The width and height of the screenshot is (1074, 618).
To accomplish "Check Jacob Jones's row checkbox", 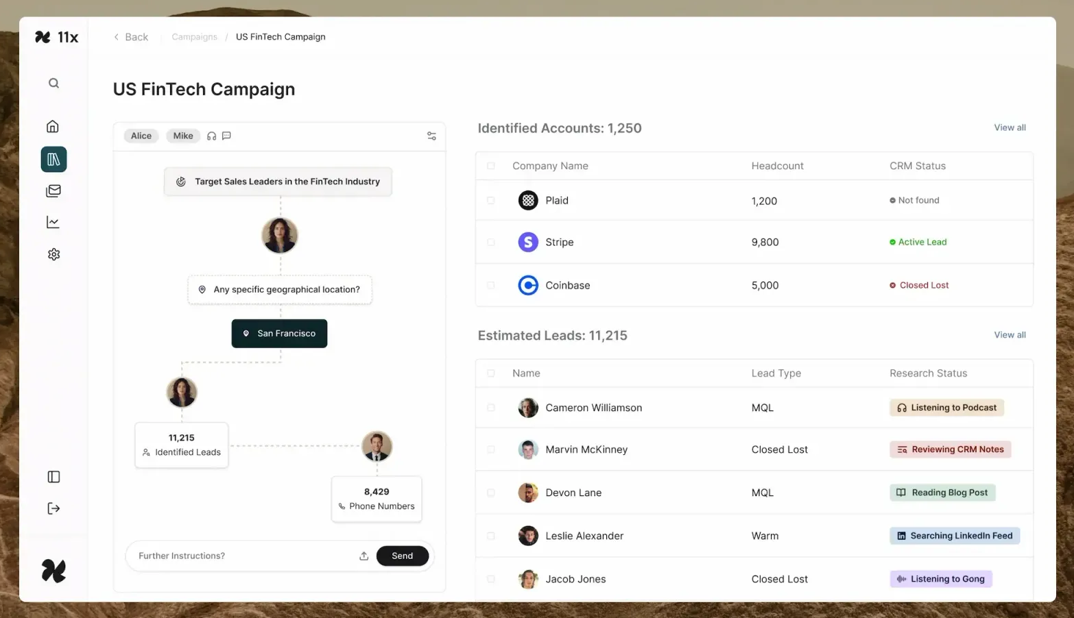I will [x=490, y=579].
